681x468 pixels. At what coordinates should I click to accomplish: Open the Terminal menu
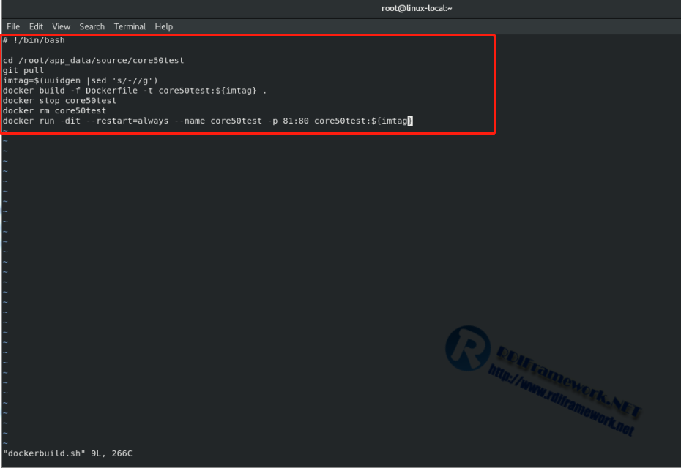pyautogui.click(x=130, y=26)
